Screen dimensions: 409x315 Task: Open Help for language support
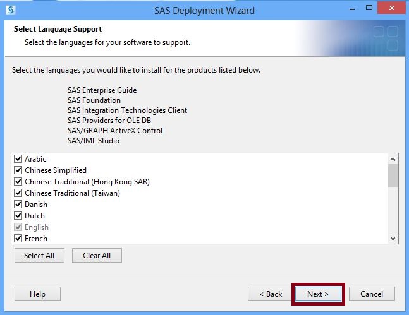click(37, 294)
